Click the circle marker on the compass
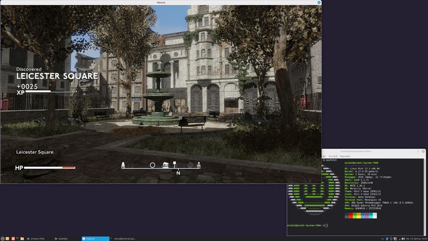This screenshot has width=428, height=241. [x=152, y=165]
